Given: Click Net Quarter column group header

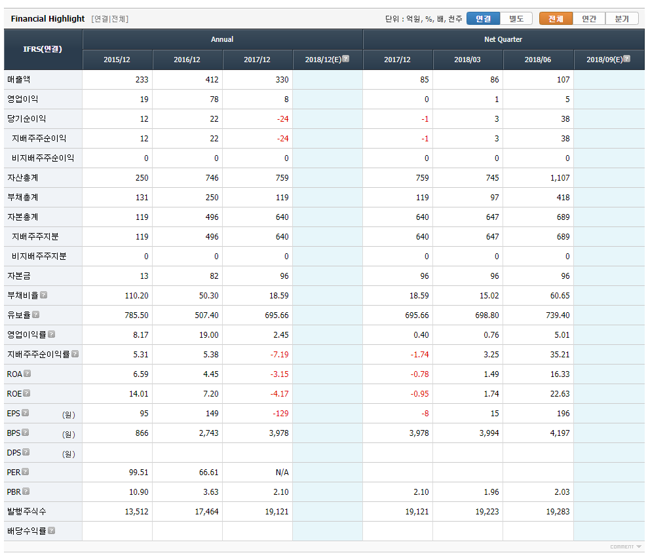Looking at the screenshot, I should (503, 39).
